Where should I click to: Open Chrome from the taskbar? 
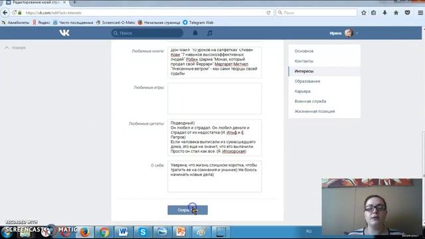(x=104, y=232)
